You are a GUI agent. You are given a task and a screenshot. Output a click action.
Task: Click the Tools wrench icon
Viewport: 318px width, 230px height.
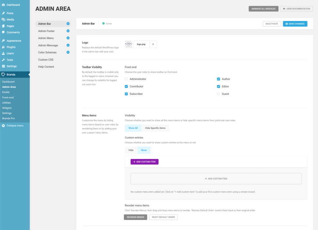(x=3, y=60)
